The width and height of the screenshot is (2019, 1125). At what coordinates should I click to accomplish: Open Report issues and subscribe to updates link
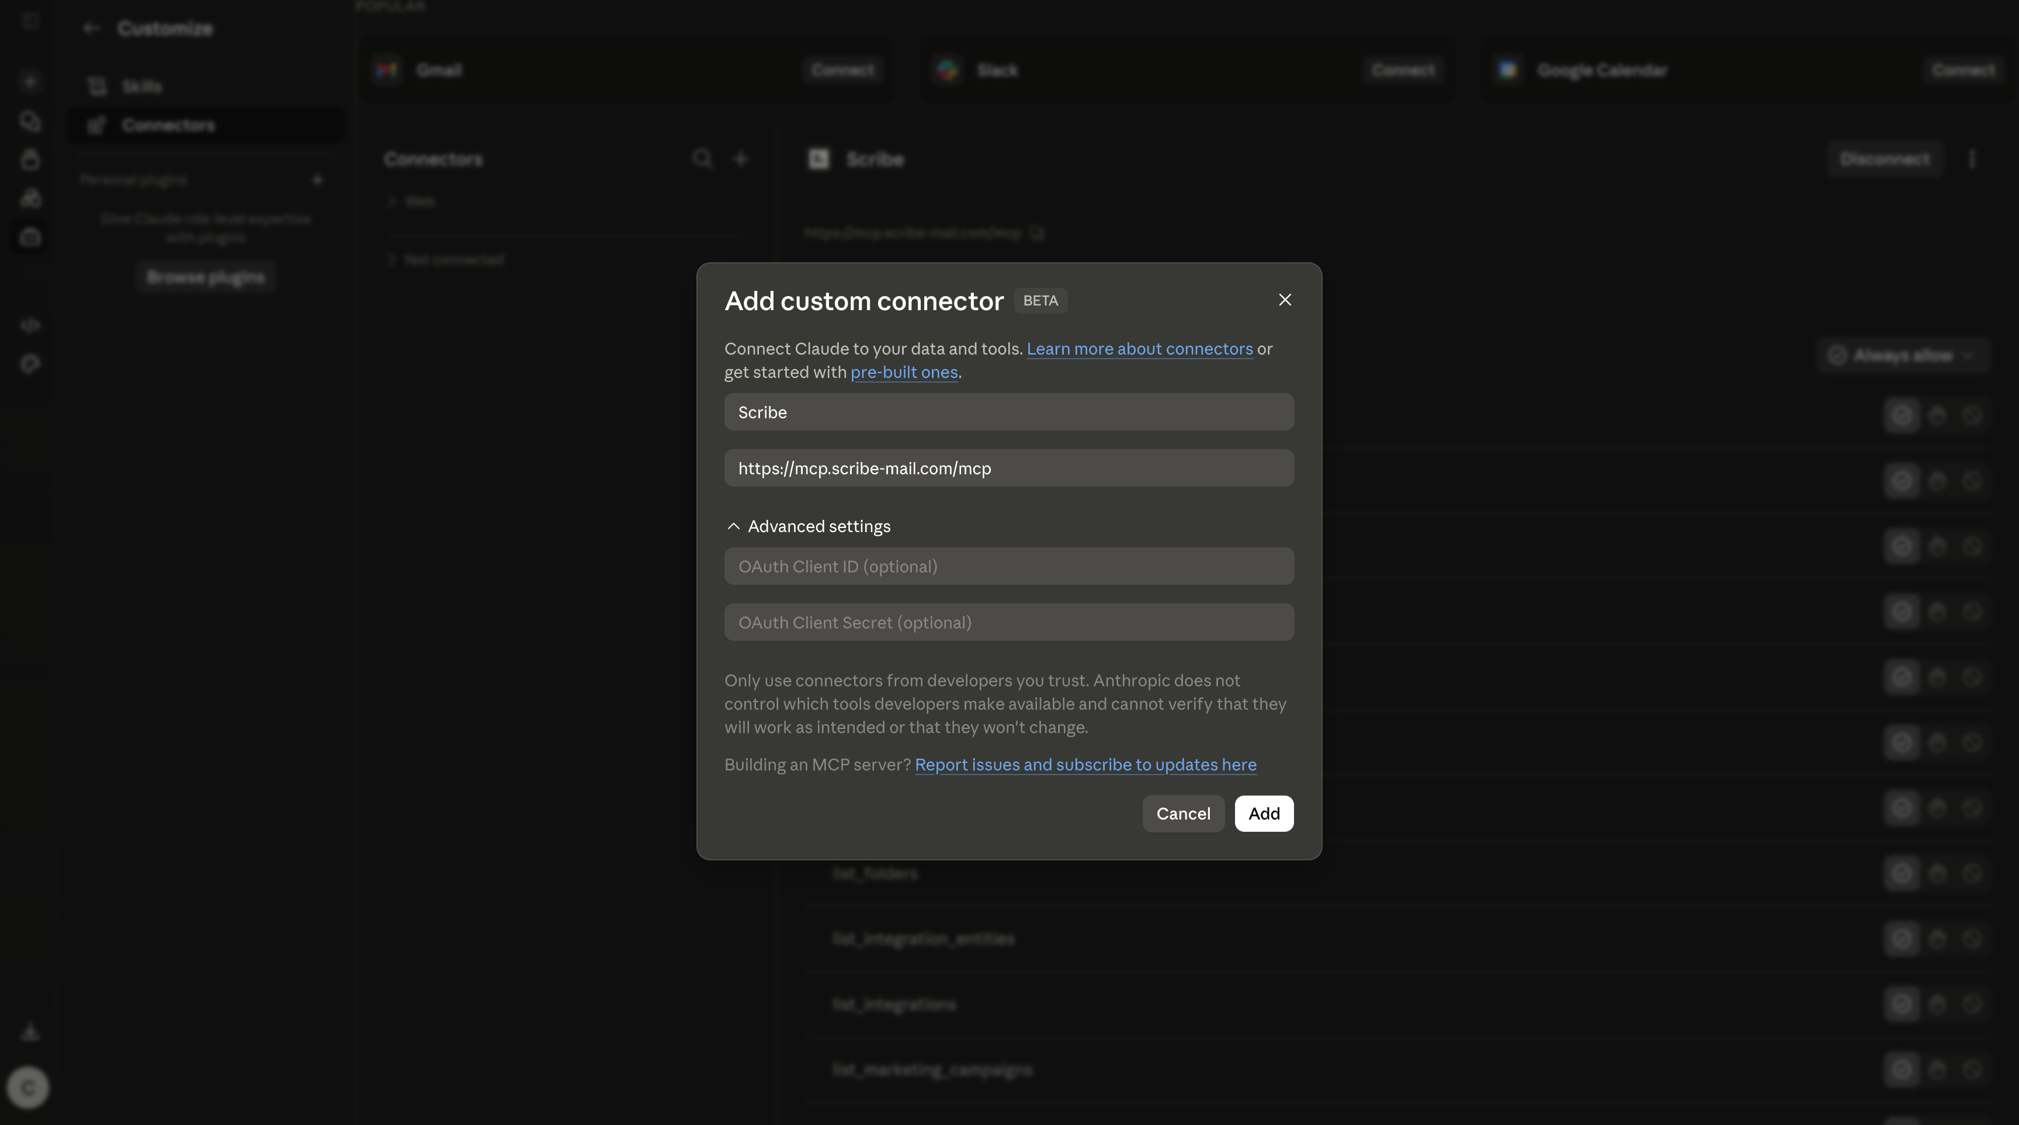[1085, 765]
